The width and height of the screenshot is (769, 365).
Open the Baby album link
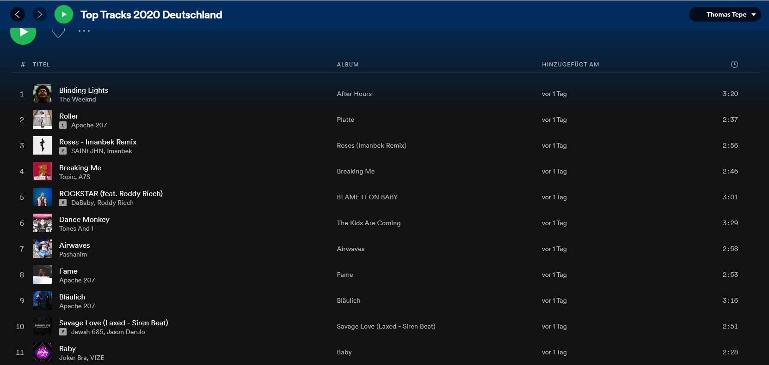click(344, 352)
